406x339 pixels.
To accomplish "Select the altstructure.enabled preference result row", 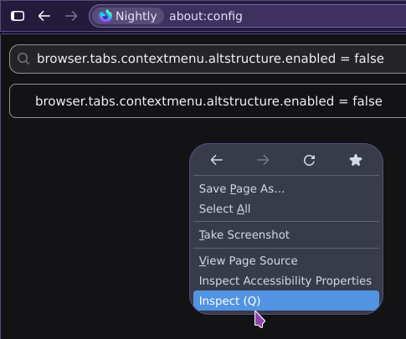I will click(208, 101).
